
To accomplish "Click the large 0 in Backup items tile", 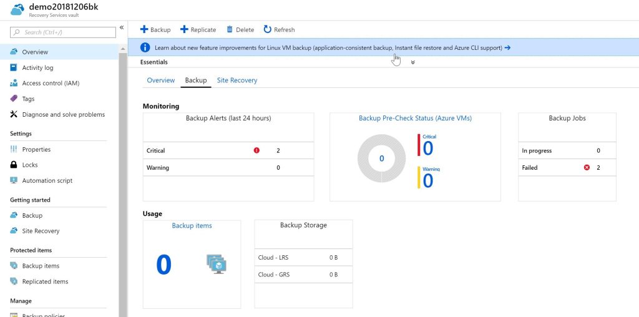I will click(x=164, y=265).
